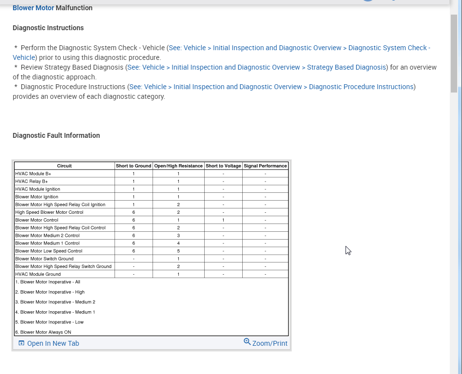This screenshot has height=374, width=462.
Task: Click the 'HVAC Module Ignition' row label
Action: pyautogui.click(x=38, y=189)
